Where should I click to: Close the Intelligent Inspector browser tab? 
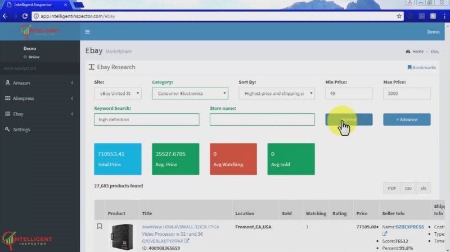click(65, 5)
